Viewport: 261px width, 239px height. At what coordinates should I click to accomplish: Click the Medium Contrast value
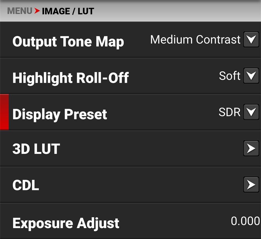(x=195, y=40)
